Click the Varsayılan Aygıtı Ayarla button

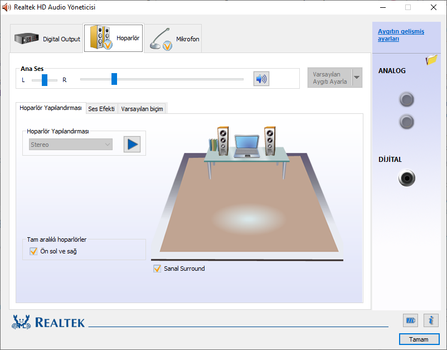330,78
